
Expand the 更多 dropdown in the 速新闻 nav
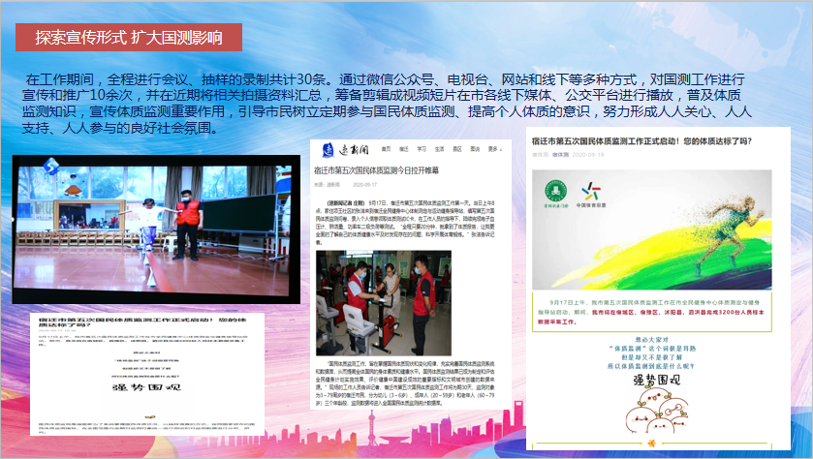point(494,149)
